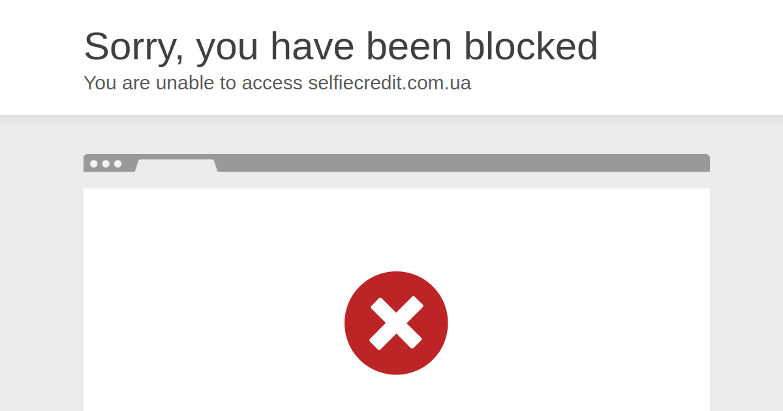The width and height of the screenshot is (783, 411).
Task: Click the gray background right of illustration
Action: pyautogui.click(x=746, y=274)
